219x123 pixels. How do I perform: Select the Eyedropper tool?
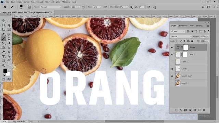(x=3, y=34)
